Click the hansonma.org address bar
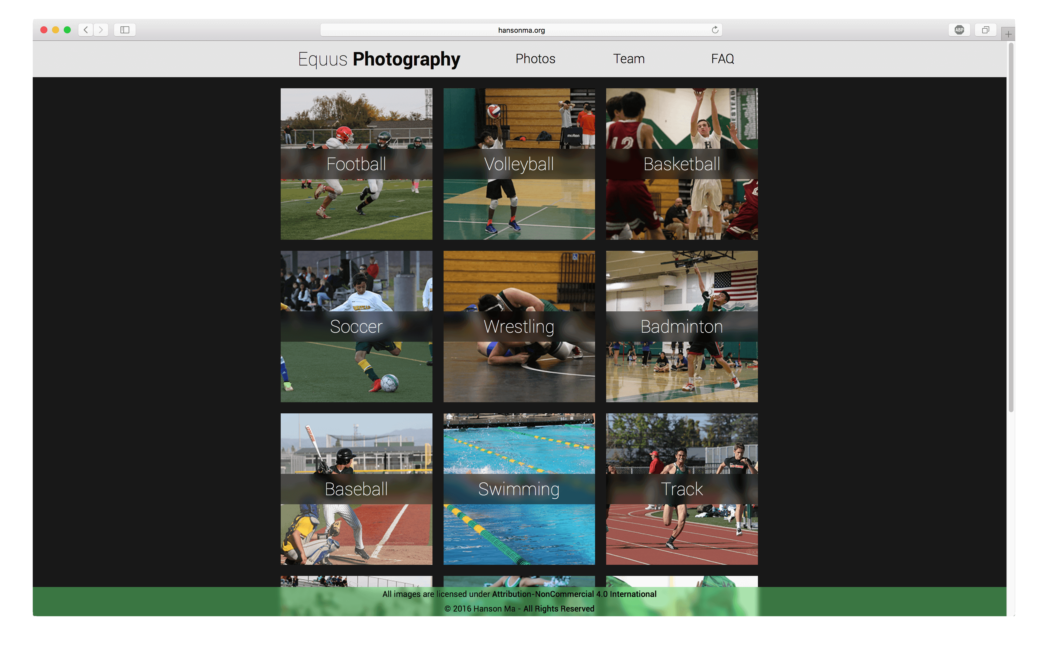This screenshot has height=663, width=1048. pos(521,30)
